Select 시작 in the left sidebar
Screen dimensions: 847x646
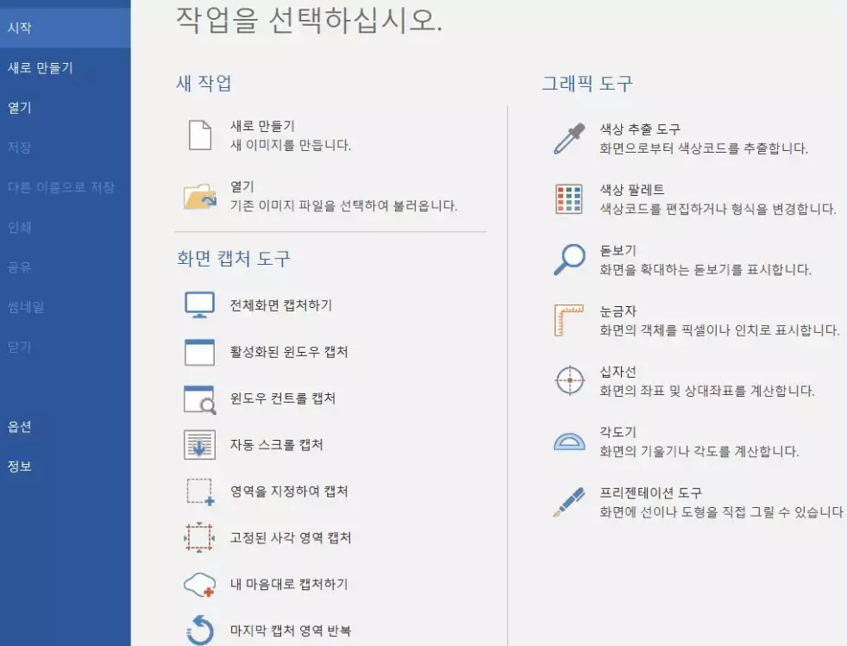tap(65, 28)
